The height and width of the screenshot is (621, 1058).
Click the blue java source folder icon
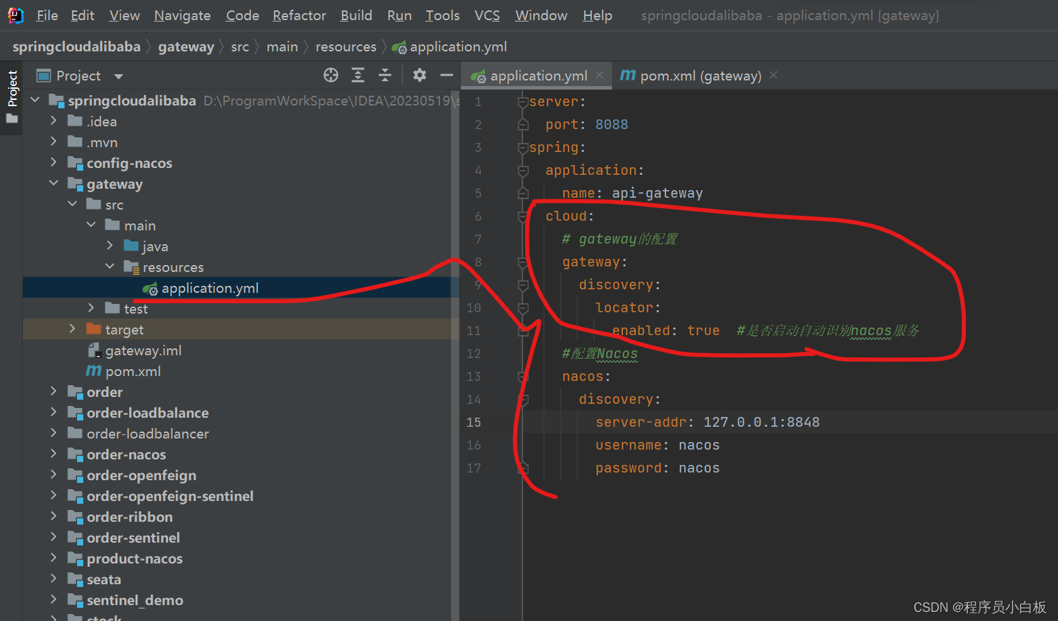point(131,246)
